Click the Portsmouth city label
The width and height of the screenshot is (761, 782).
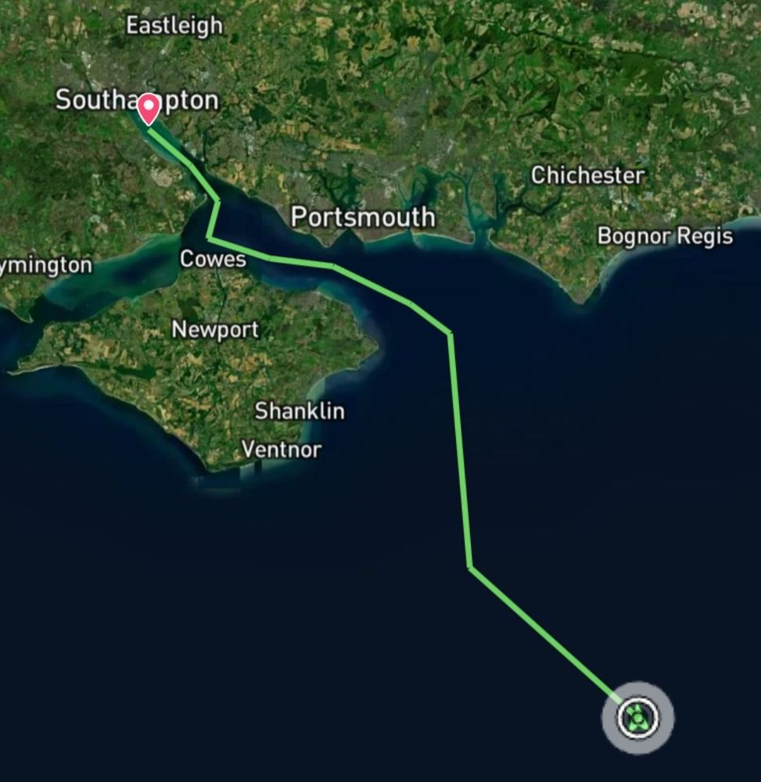click(x=363, y=217)
